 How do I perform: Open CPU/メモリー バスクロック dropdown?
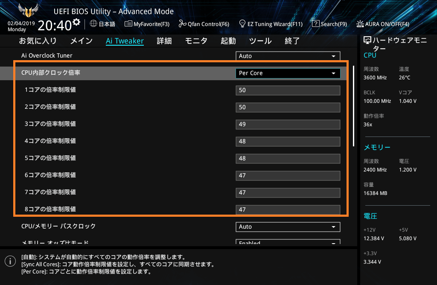click(x=288, y=227)
